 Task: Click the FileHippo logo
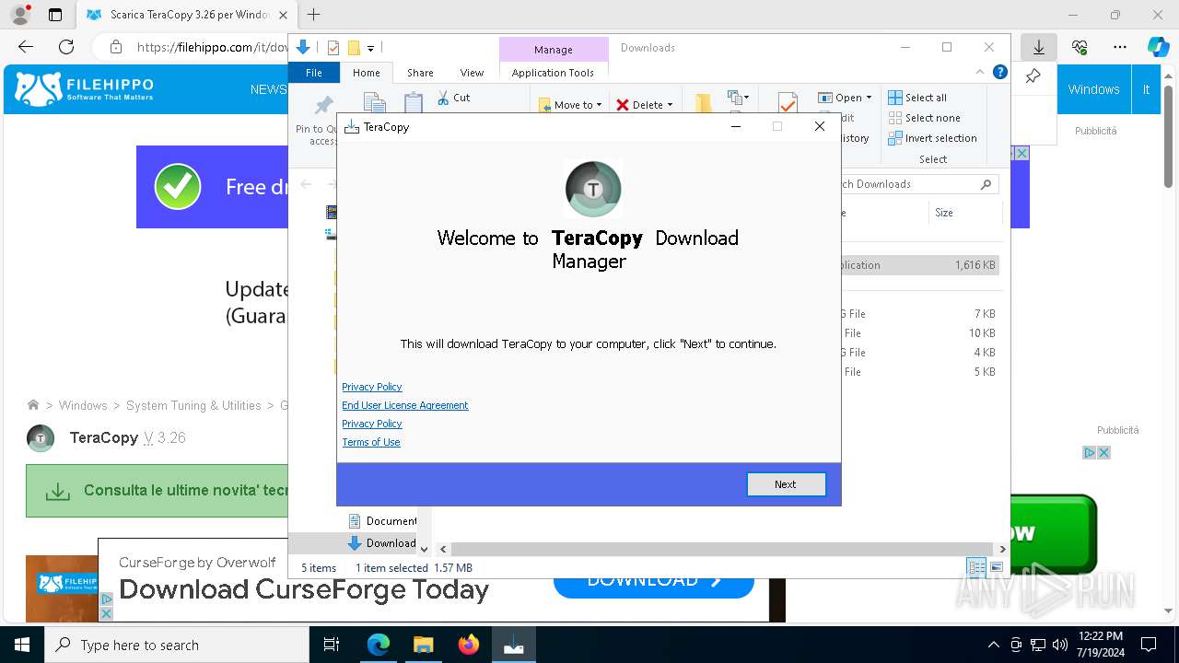(x=85, y=89)
